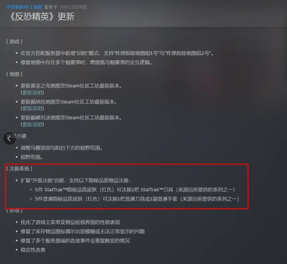The width and height of the screenshot is (287, 264).
Task: Open 更新说明 link under 佩纳宫 map
Action: (32, 108)
